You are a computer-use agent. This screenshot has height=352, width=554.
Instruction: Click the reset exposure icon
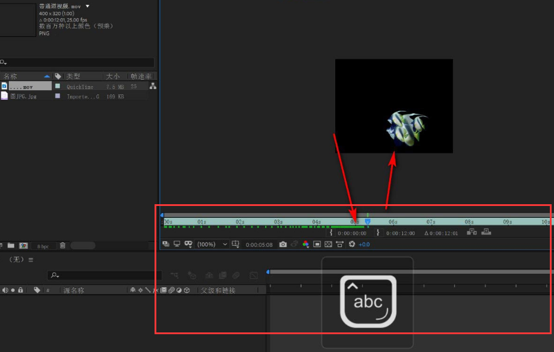(352, 244)
